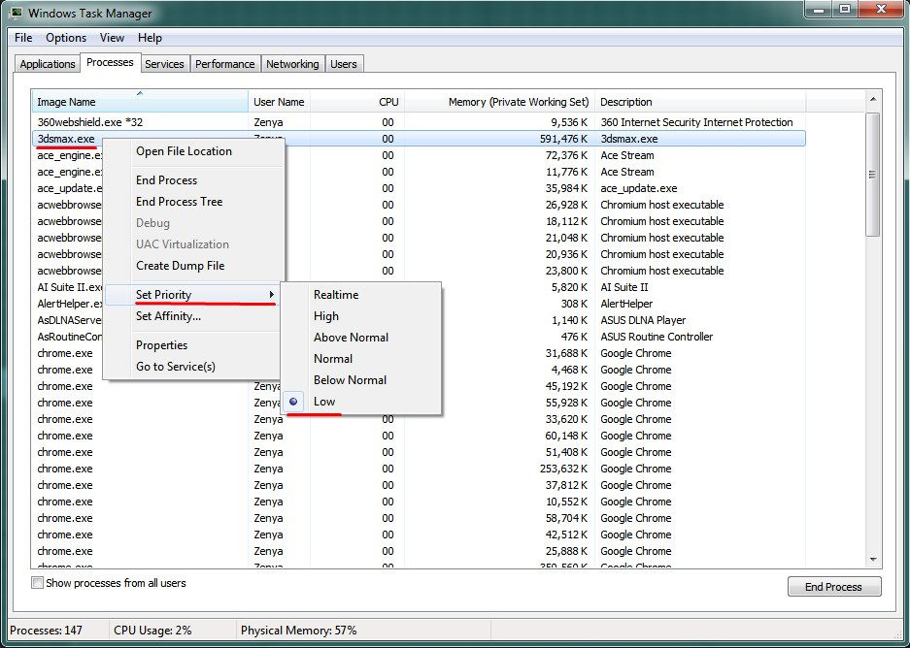Sort by Image Name column header
Screen dimensions: 910x648
pos(139,102)
